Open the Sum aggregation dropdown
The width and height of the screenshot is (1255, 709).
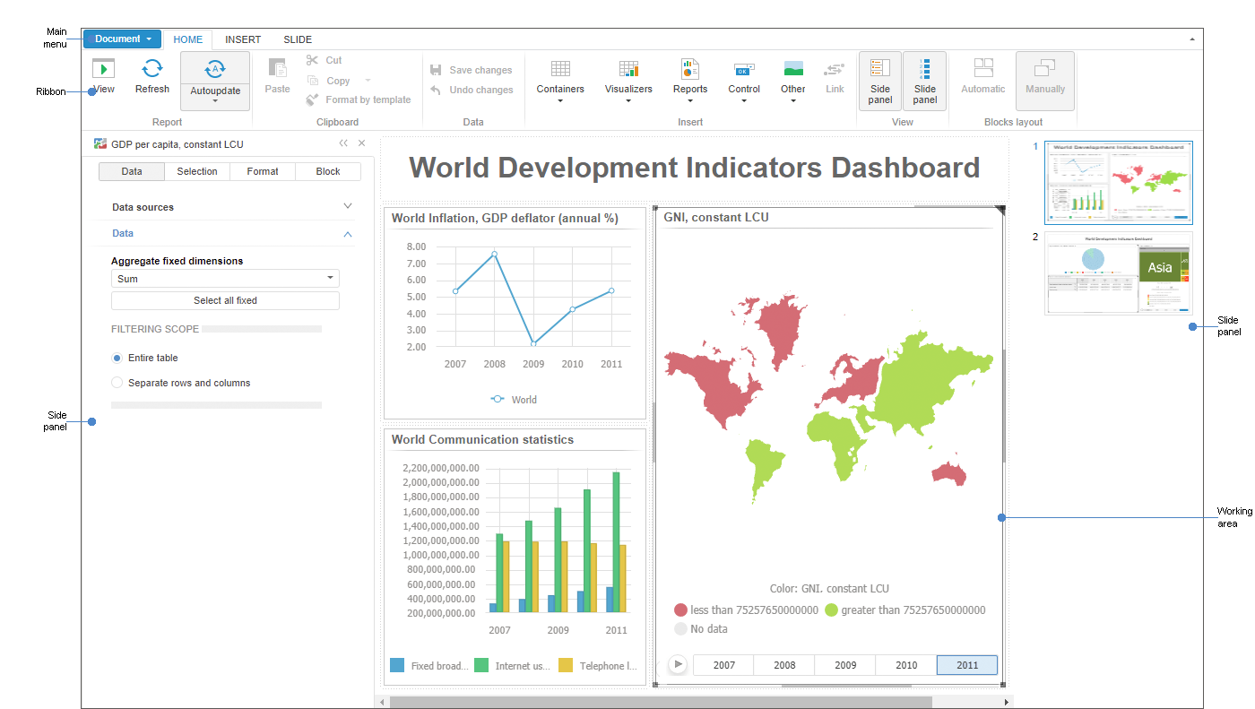[x=225, y=278]
